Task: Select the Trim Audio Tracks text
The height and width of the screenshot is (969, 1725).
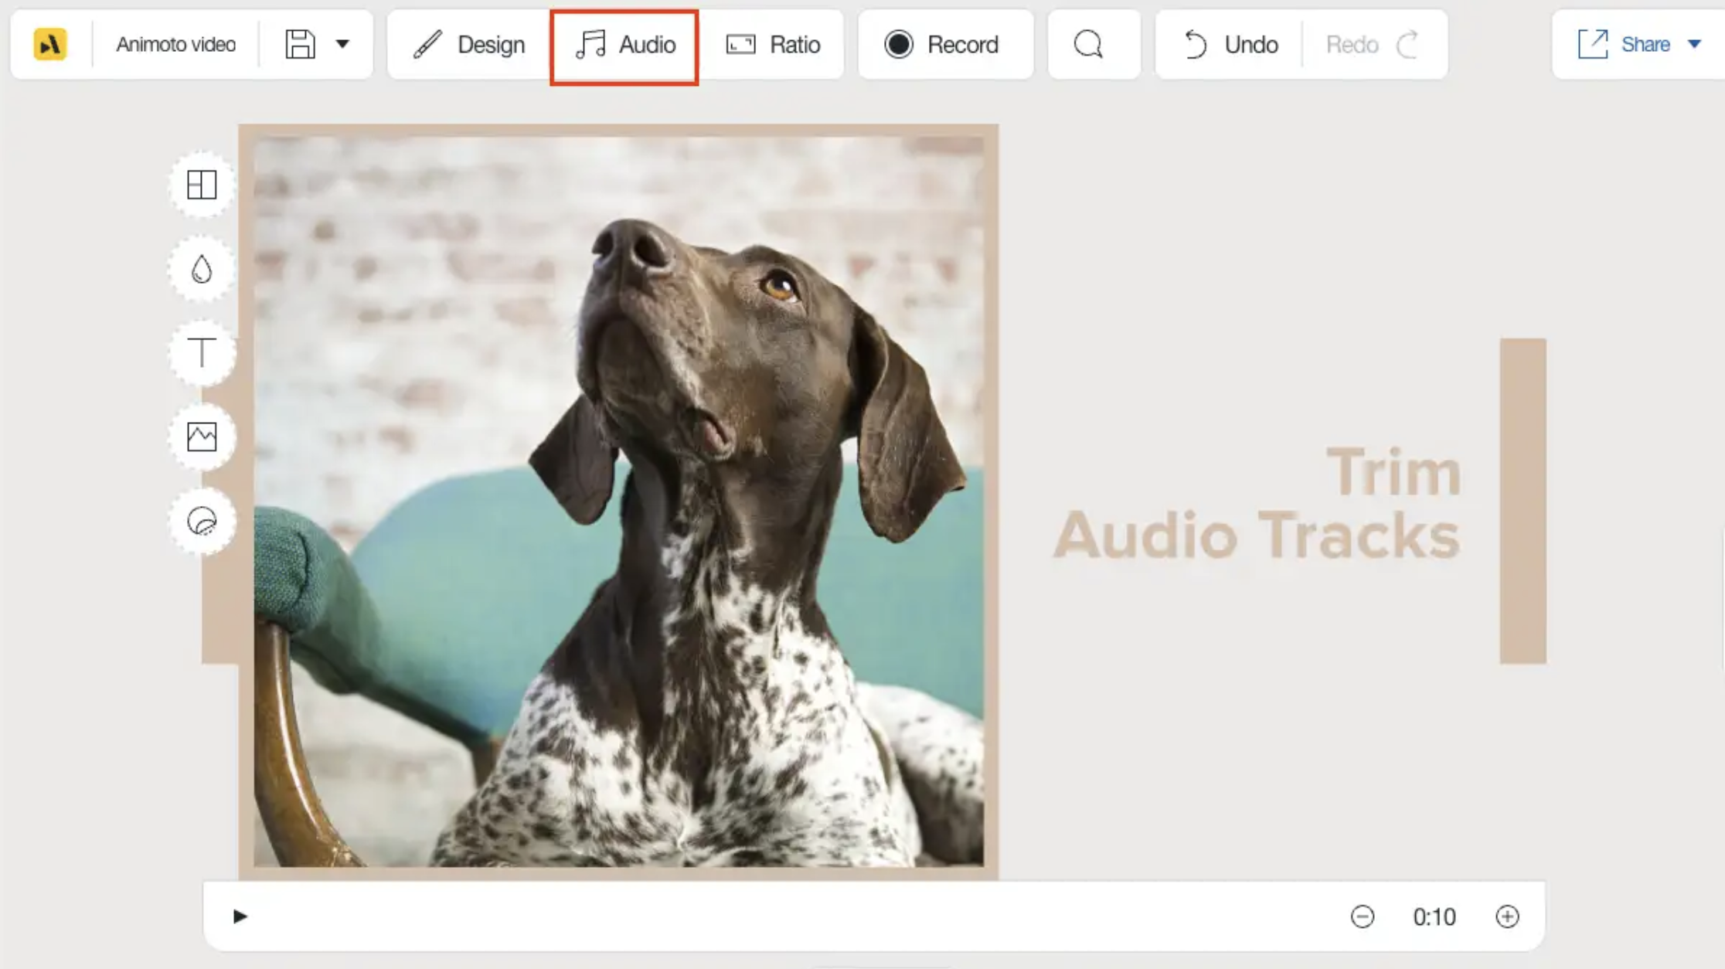Action: click(x=1258, y=503)
